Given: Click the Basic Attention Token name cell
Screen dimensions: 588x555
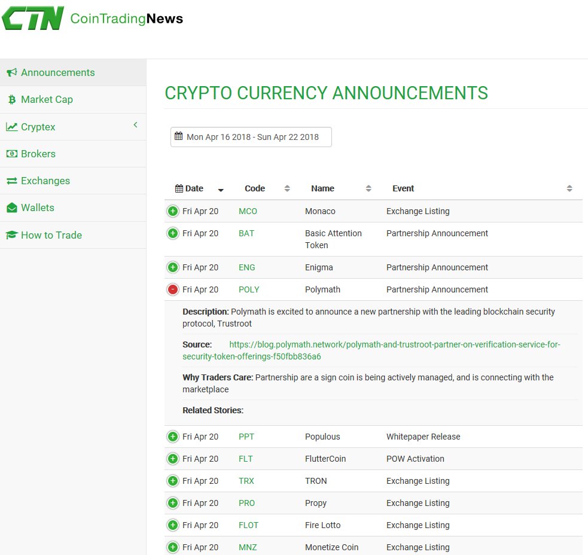Looking at the screenshot, I should pos(333,239).
